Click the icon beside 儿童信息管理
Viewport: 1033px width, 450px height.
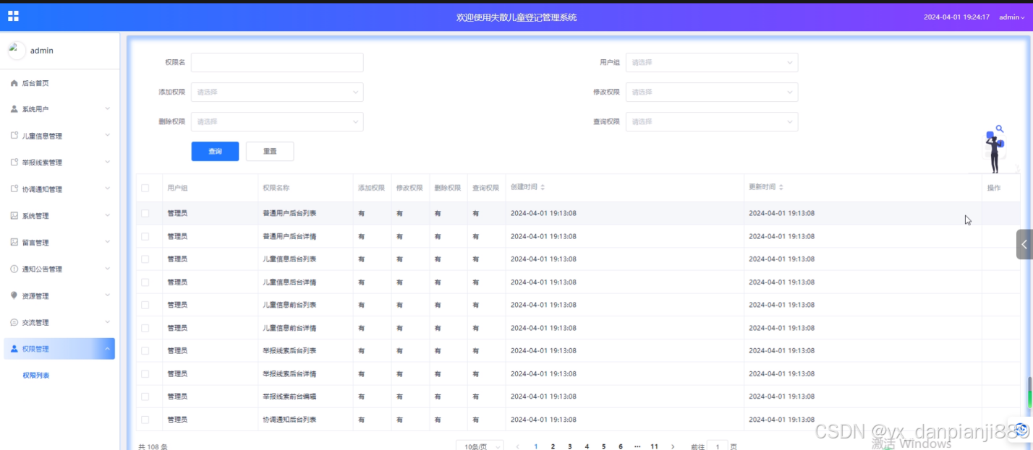(14, 136)
